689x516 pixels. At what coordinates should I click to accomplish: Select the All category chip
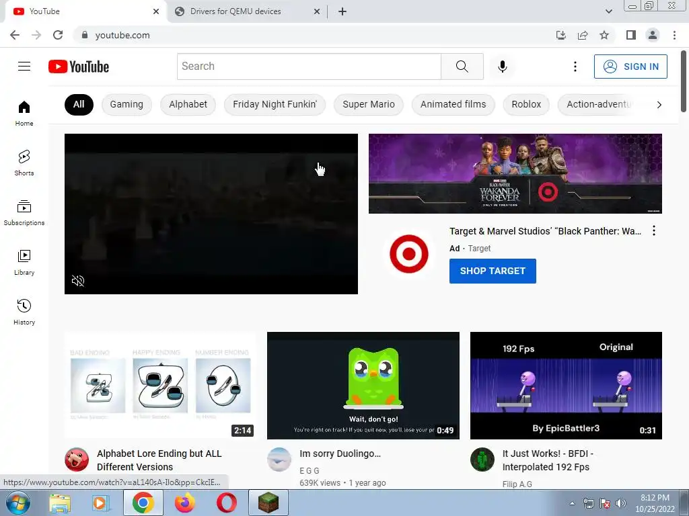coord(79,104)
